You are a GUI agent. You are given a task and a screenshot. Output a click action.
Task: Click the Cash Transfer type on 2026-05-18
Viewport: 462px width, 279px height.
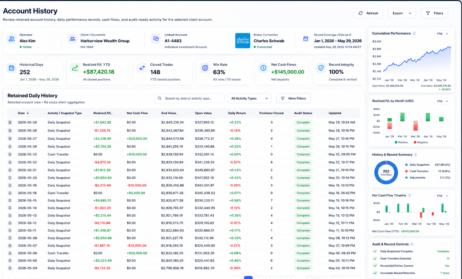(58, 193)
